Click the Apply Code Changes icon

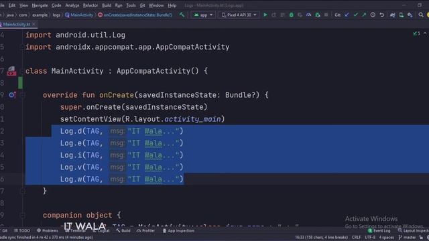(x=283, y=15)
